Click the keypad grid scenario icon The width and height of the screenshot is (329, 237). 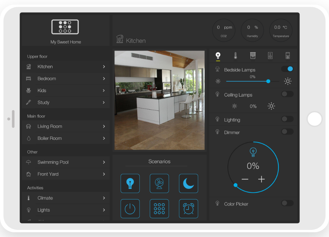coord(159,209)
